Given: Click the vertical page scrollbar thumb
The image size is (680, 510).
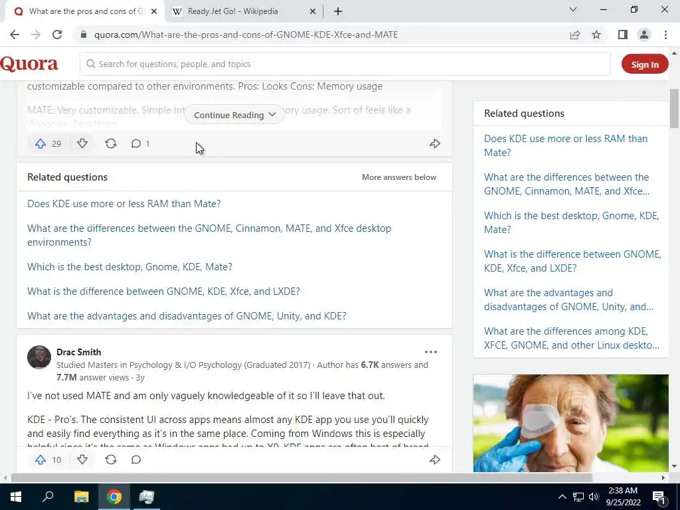Looking at the screenshot, I should (x=674, y=108).
